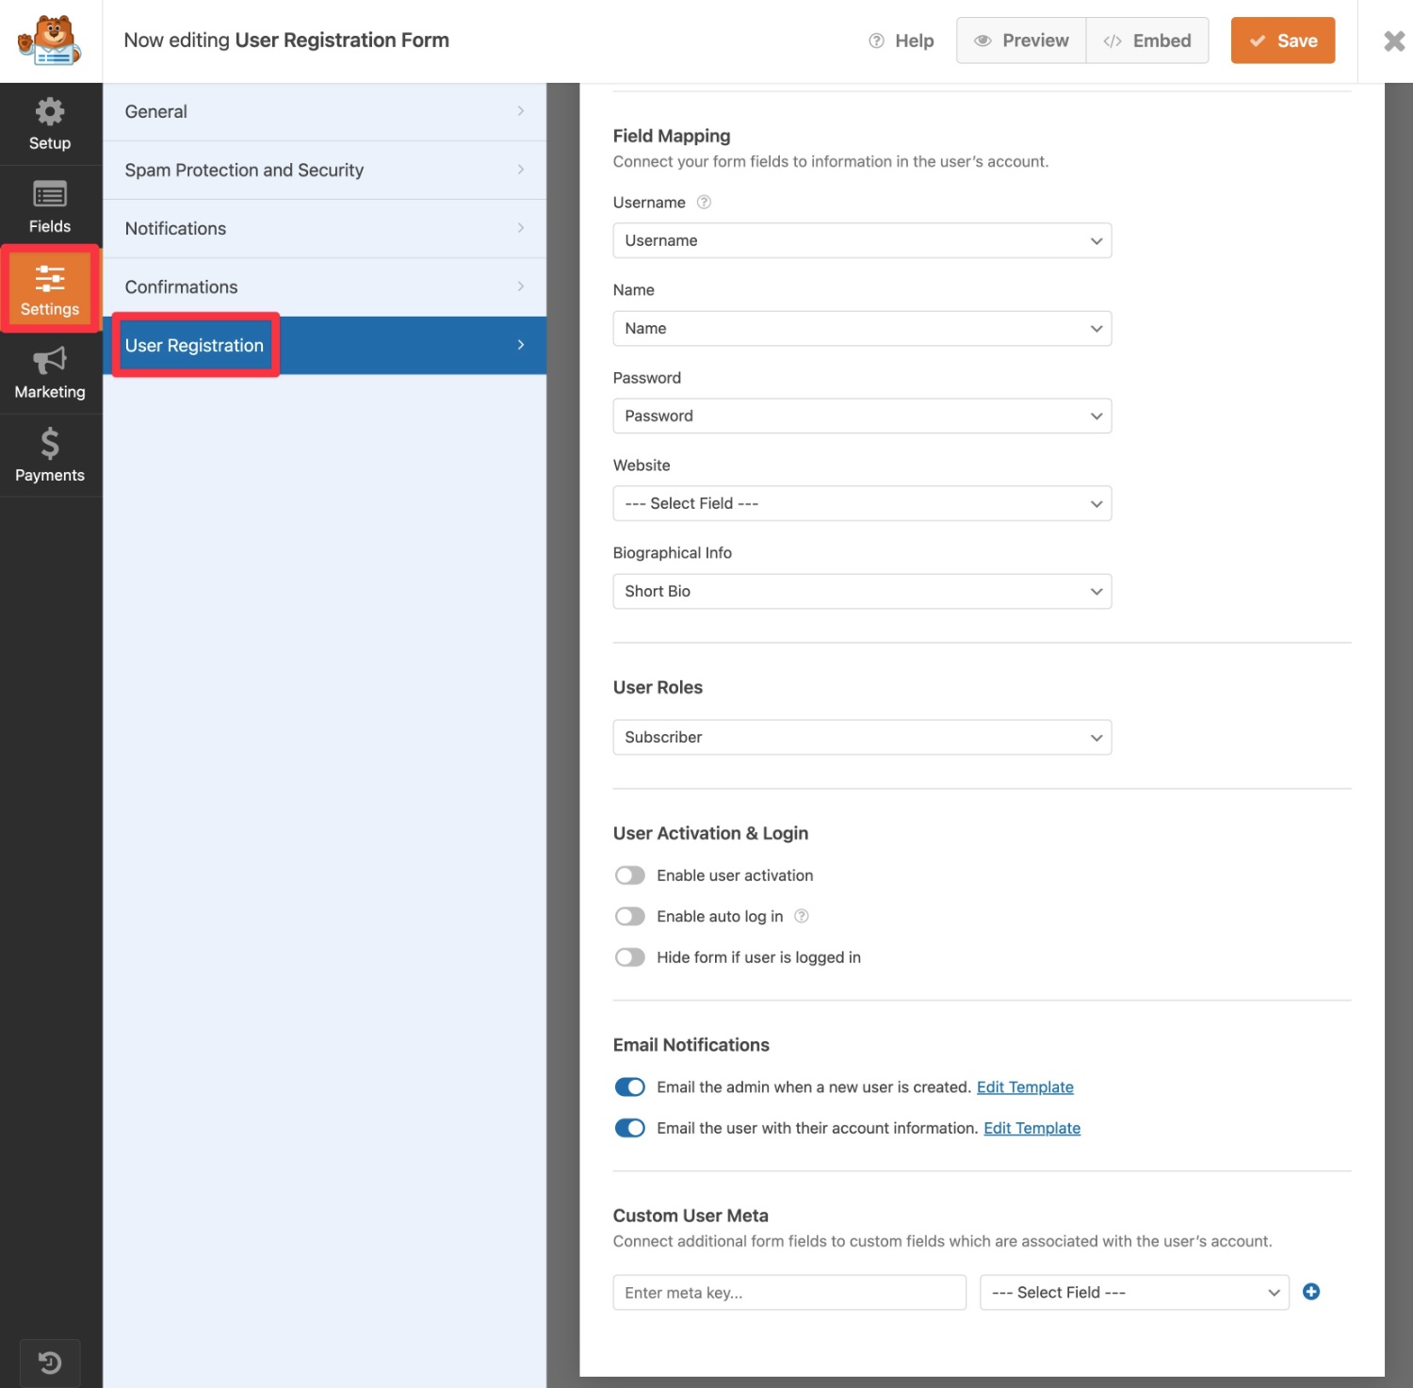Disable admin email on new user

click(630, 1086)
